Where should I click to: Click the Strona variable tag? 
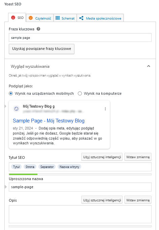click(x=30, y=167)
